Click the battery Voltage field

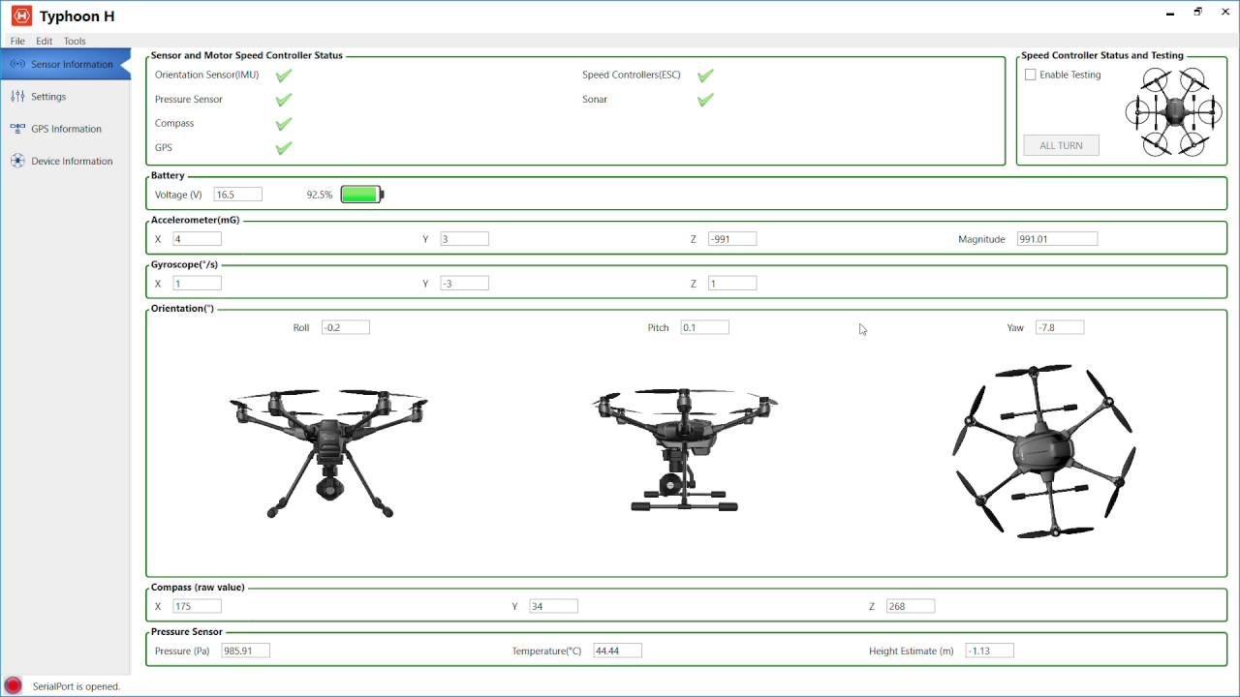click(238, 195)
